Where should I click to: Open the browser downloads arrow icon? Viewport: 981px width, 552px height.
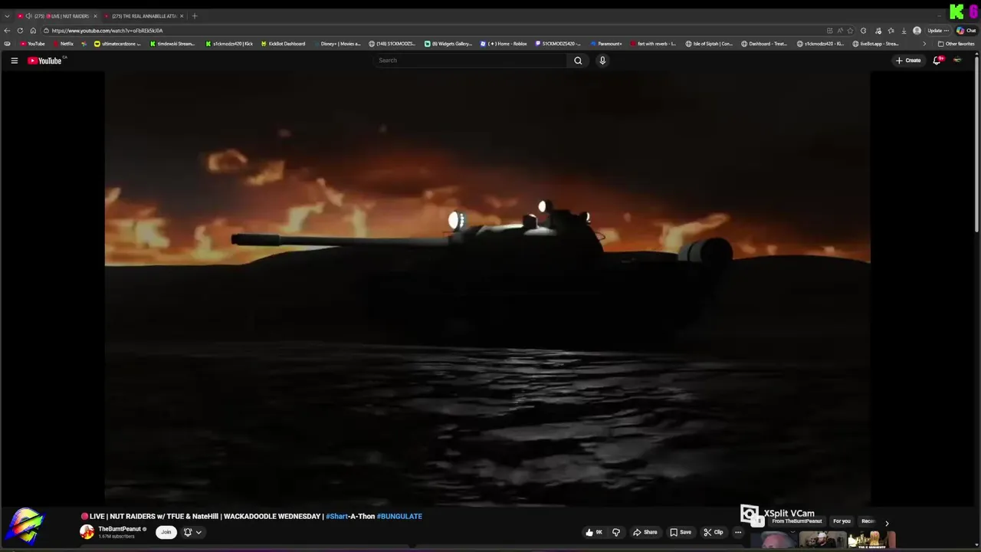(904, 31)
